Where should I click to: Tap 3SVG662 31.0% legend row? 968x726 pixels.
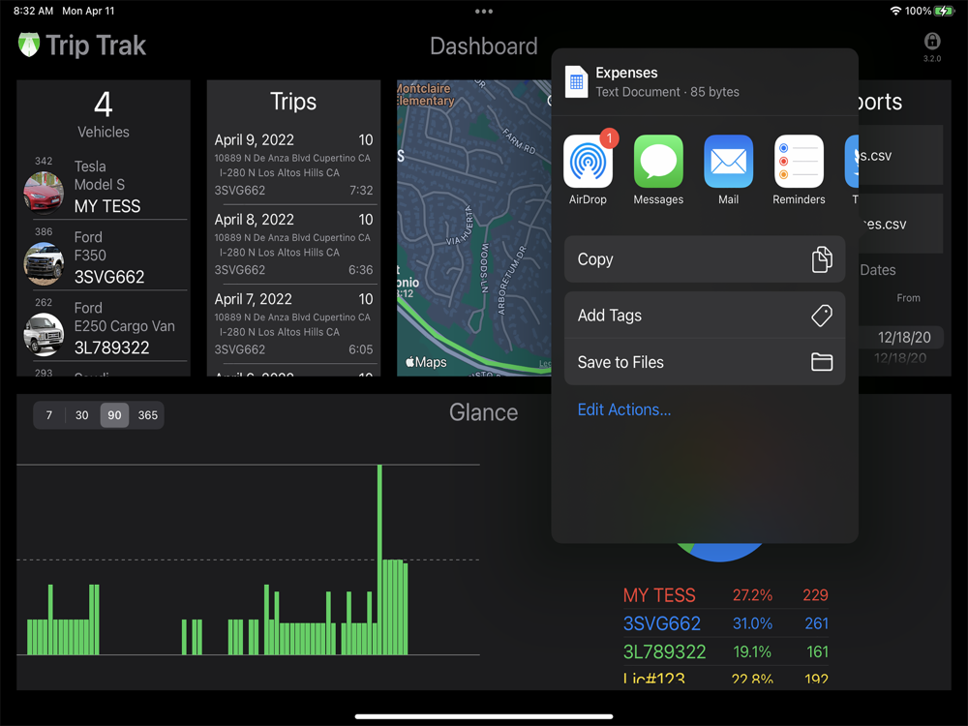click(725, 623)
